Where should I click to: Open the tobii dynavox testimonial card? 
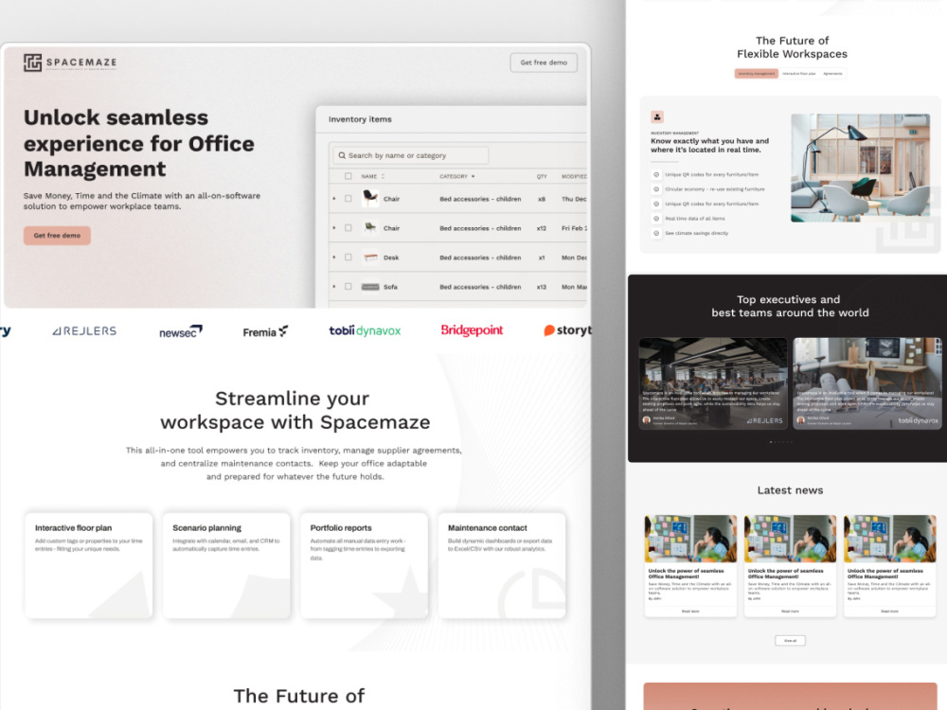tap(867, 383)
